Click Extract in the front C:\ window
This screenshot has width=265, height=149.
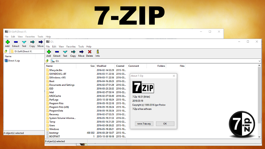57,53
